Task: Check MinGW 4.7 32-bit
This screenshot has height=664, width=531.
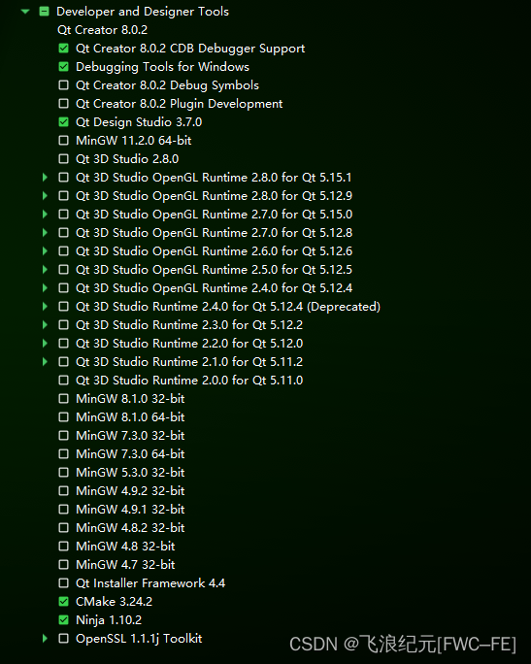Action: (x=63, y=564)
